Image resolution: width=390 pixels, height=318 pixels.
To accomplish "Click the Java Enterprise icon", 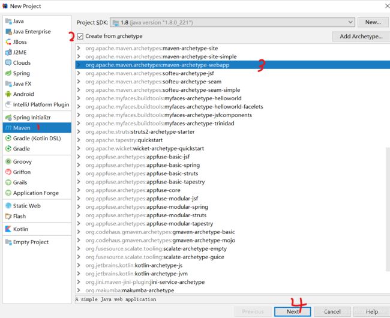I will (8, 32).
